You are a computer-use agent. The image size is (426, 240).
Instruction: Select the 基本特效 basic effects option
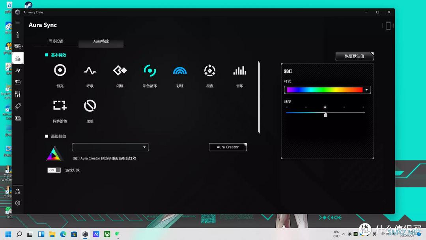click(x=56, y=55)
